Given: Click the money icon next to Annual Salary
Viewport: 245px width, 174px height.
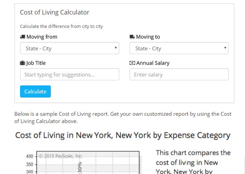Looking at the screenshot, I should (x=132, y=63).
